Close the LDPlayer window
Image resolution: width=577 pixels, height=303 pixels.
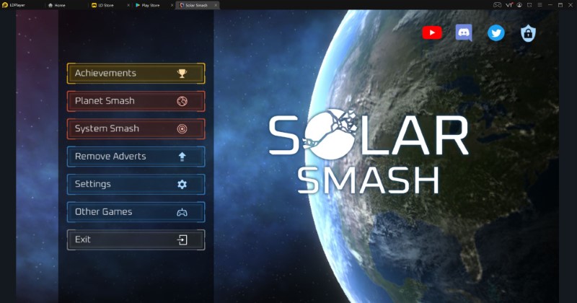click(x=571, y=5)
